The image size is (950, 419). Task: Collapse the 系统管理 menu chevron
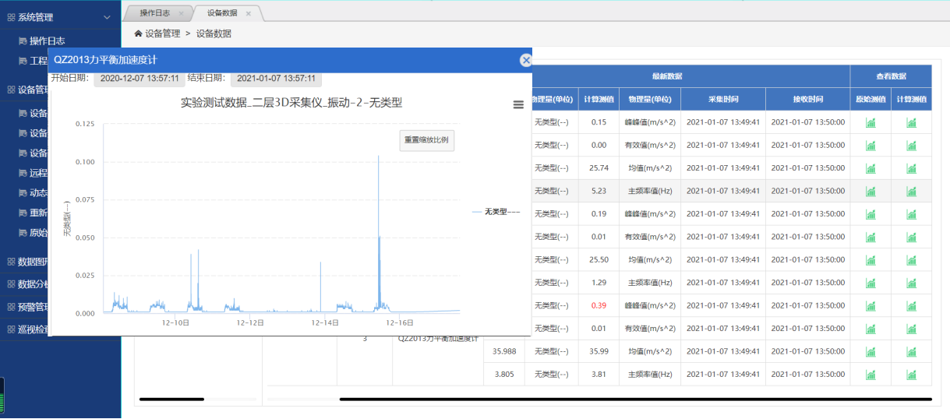pyautogui.click(x=108, y=16)
